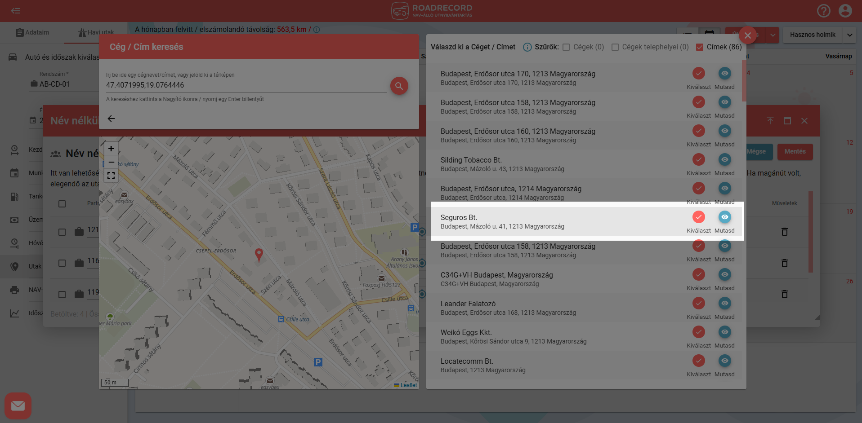
Task: Click the coordinates search input field
Action: click(246, 85)
